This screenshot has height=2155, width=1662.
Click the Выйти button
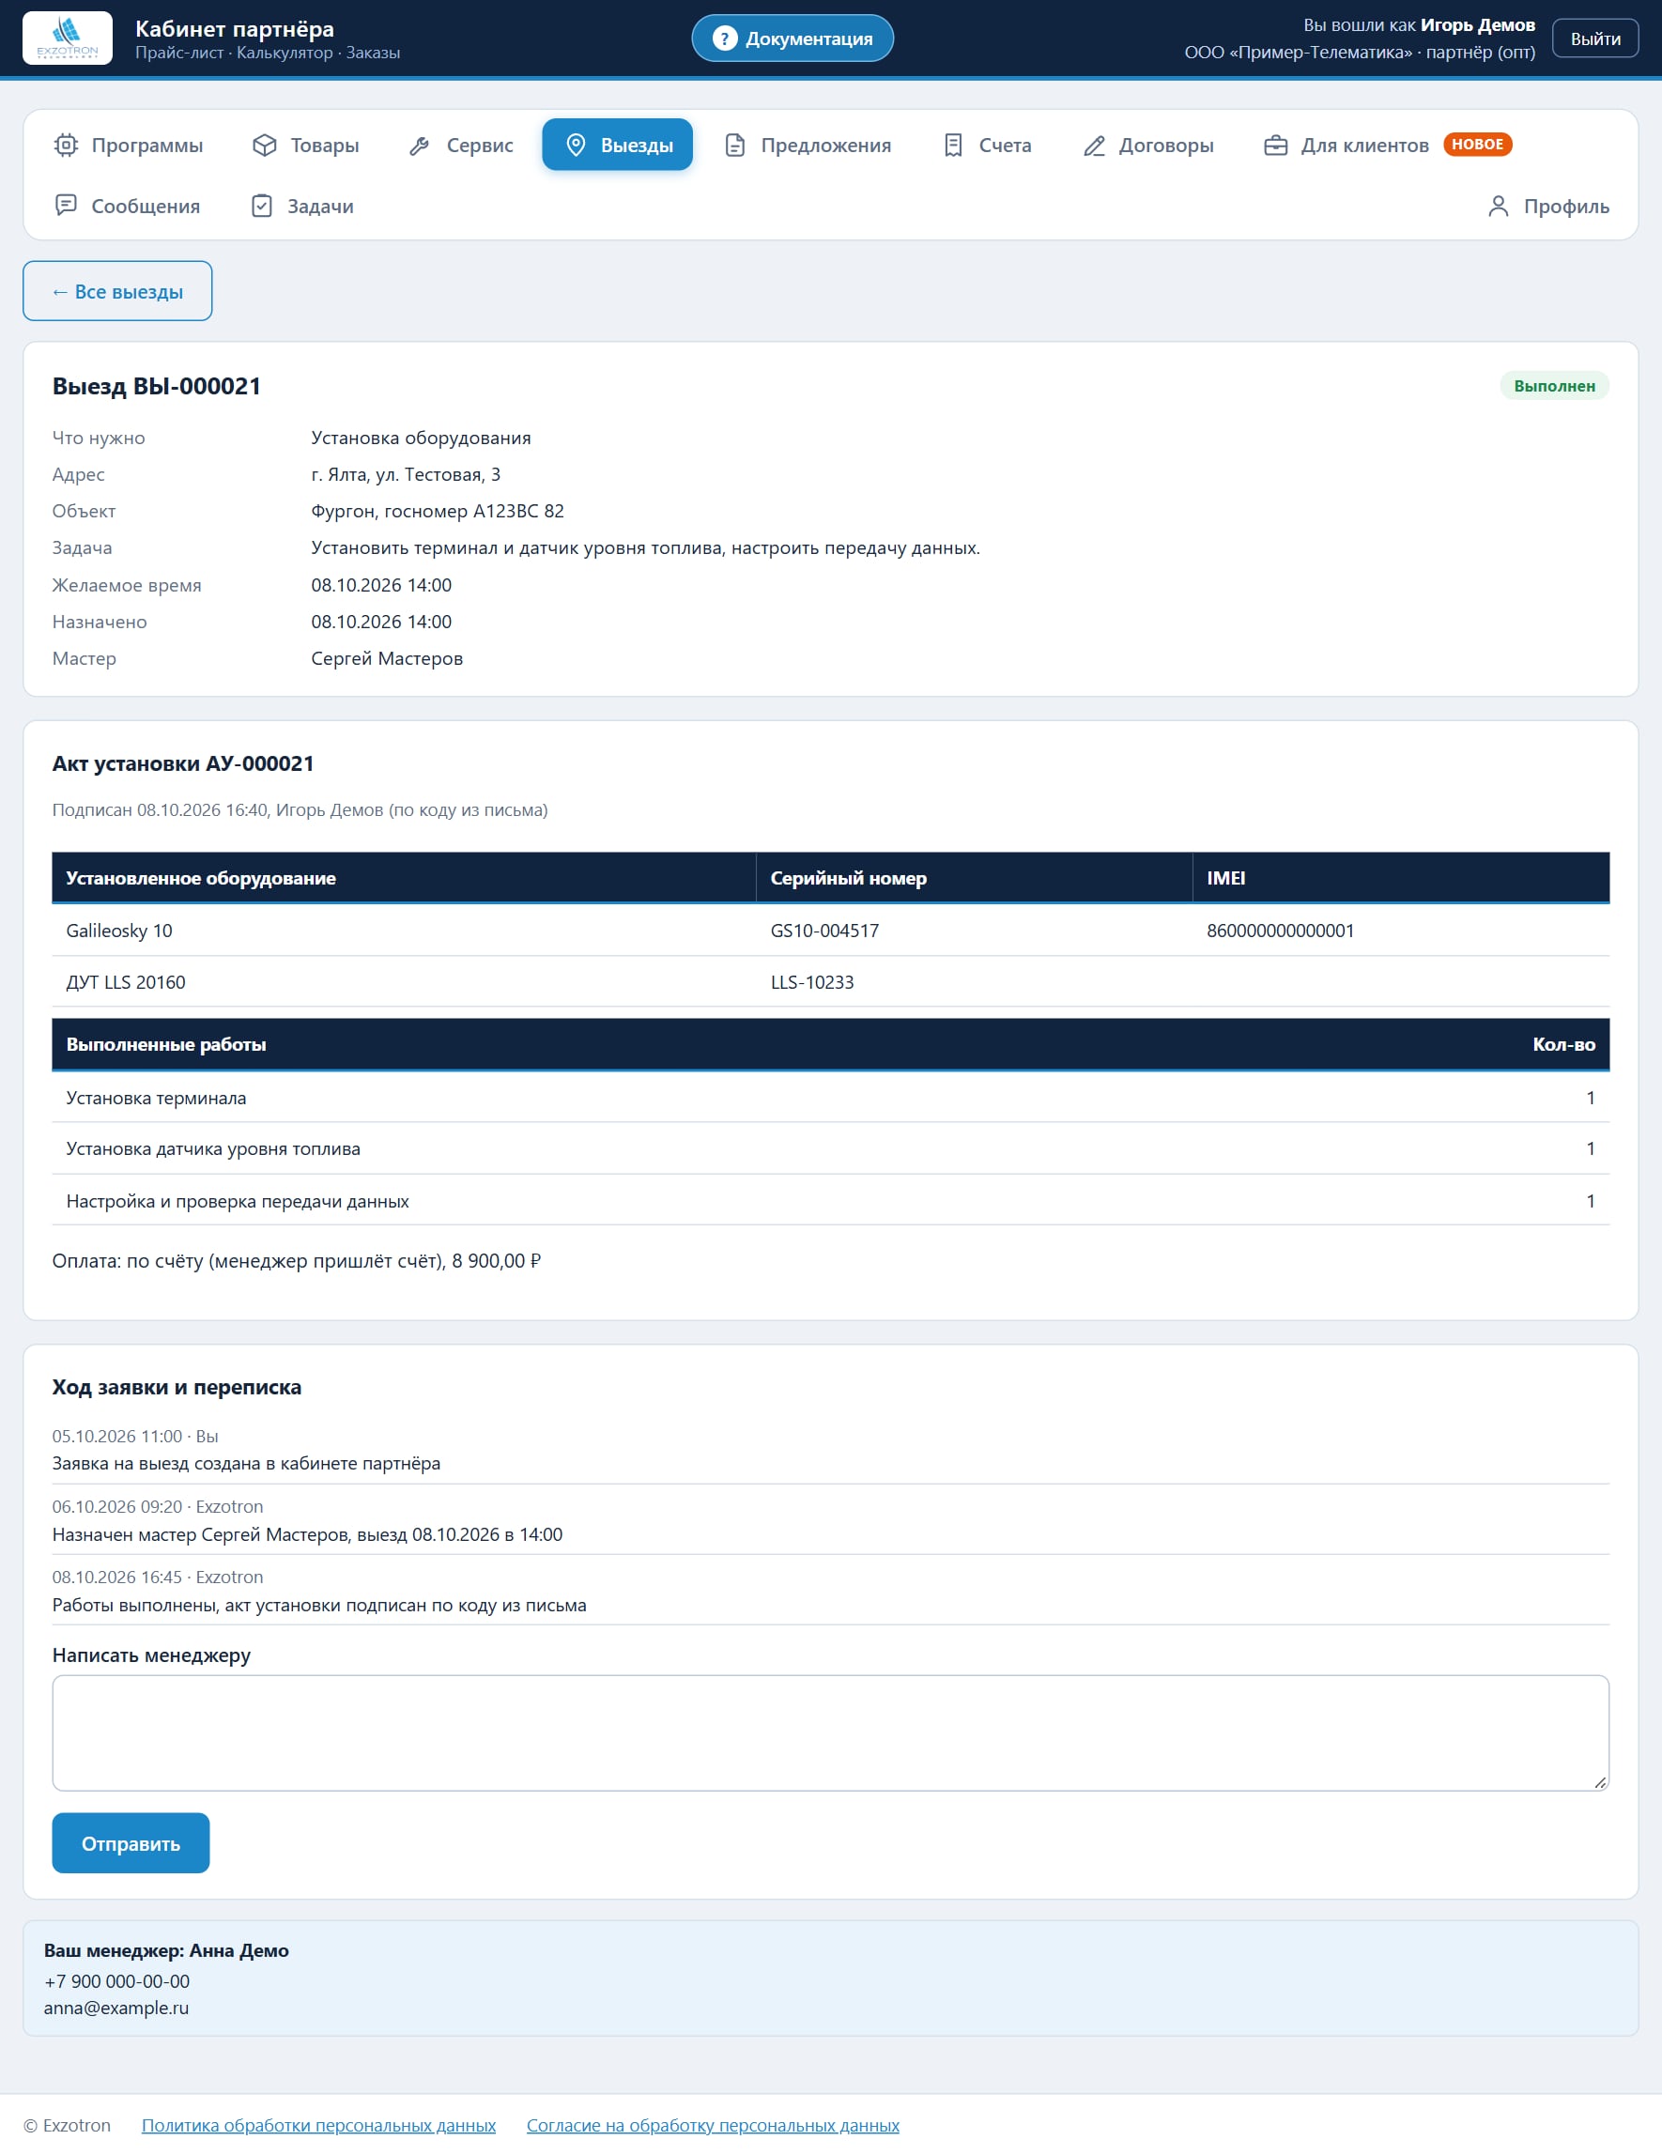point(1595,38)
